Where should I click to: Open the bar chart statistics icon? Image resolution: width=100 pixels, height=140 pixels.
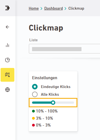tap(7, 45)
